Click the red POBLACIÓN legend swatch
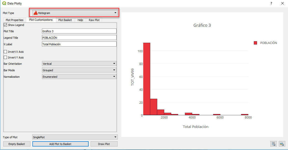288x150 pixels. (255, 42)
